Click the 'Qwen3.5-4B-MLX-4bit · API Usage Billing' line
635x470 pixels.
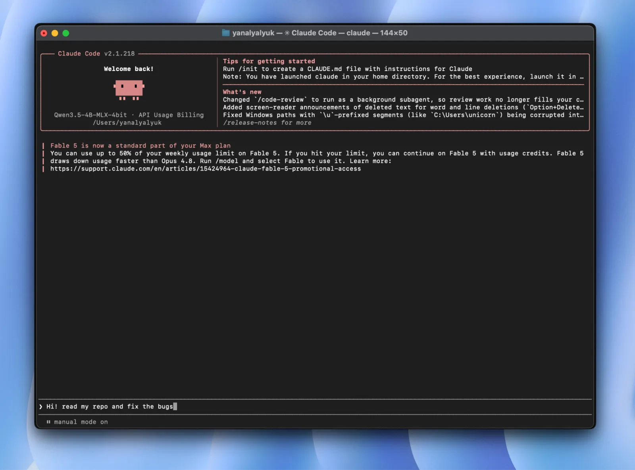click(129, 115)
